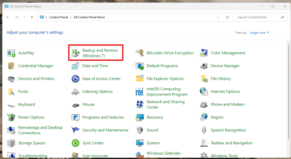
Task: Click the Storage Spaces icon
Action: 11,143
